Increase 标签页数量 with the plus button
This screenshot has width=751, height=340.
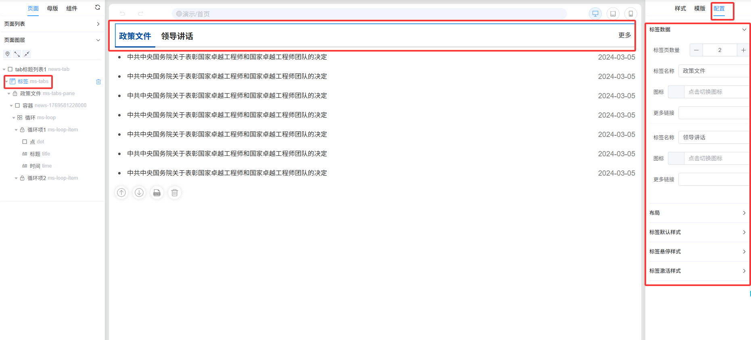(x=743, y=50)
